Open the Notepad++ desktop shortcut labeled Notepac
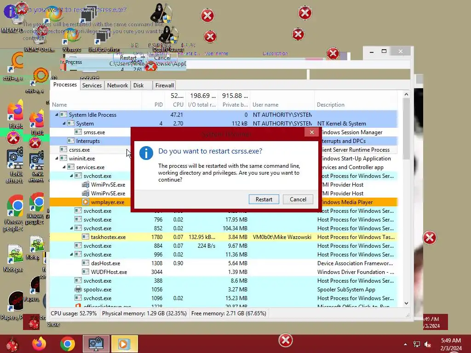 14,256
